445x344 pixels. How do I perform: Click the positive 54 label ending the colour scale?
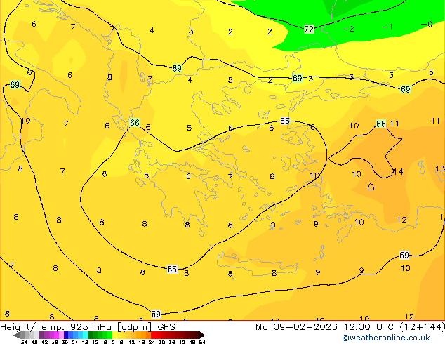(202, 342)
